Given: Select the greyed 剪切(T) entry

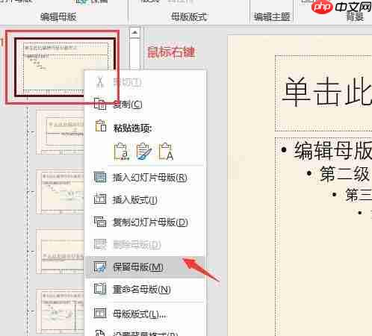Looking at the screenshot, I should [x=145, y=82].
